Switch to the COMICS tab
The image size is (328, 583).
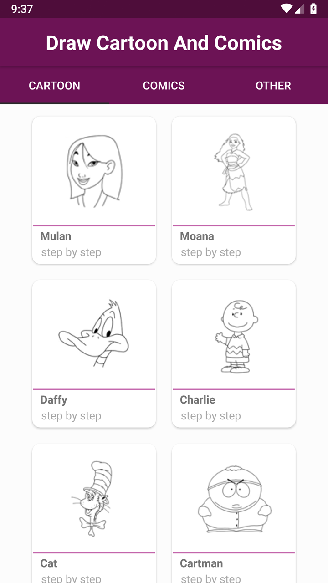pos(164,86)
